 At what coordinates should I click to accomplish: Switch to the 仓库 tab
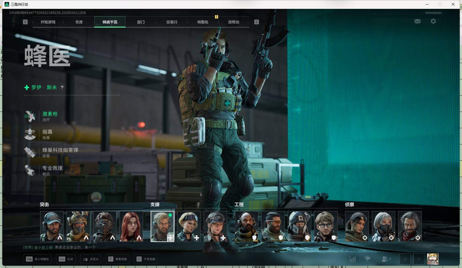coord(79,22)
